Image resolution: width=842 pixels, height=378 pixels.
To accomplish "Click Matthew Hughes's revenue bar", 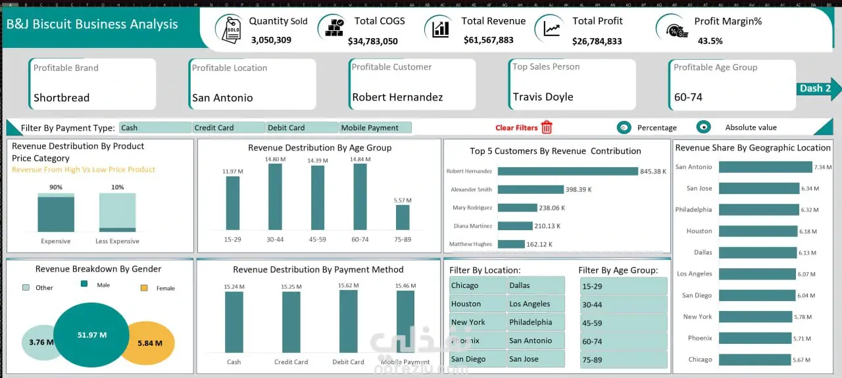I will tap(511, 244).
